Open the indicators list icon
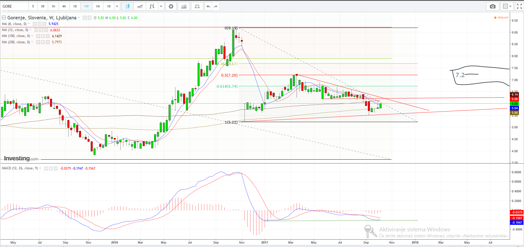This screenshot has height=247, width=524. click(x=184, y=6)
